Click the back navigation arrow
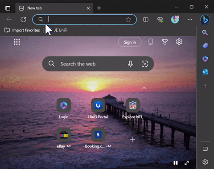This screenshot has width=214, height=169. tap(9, 20)
